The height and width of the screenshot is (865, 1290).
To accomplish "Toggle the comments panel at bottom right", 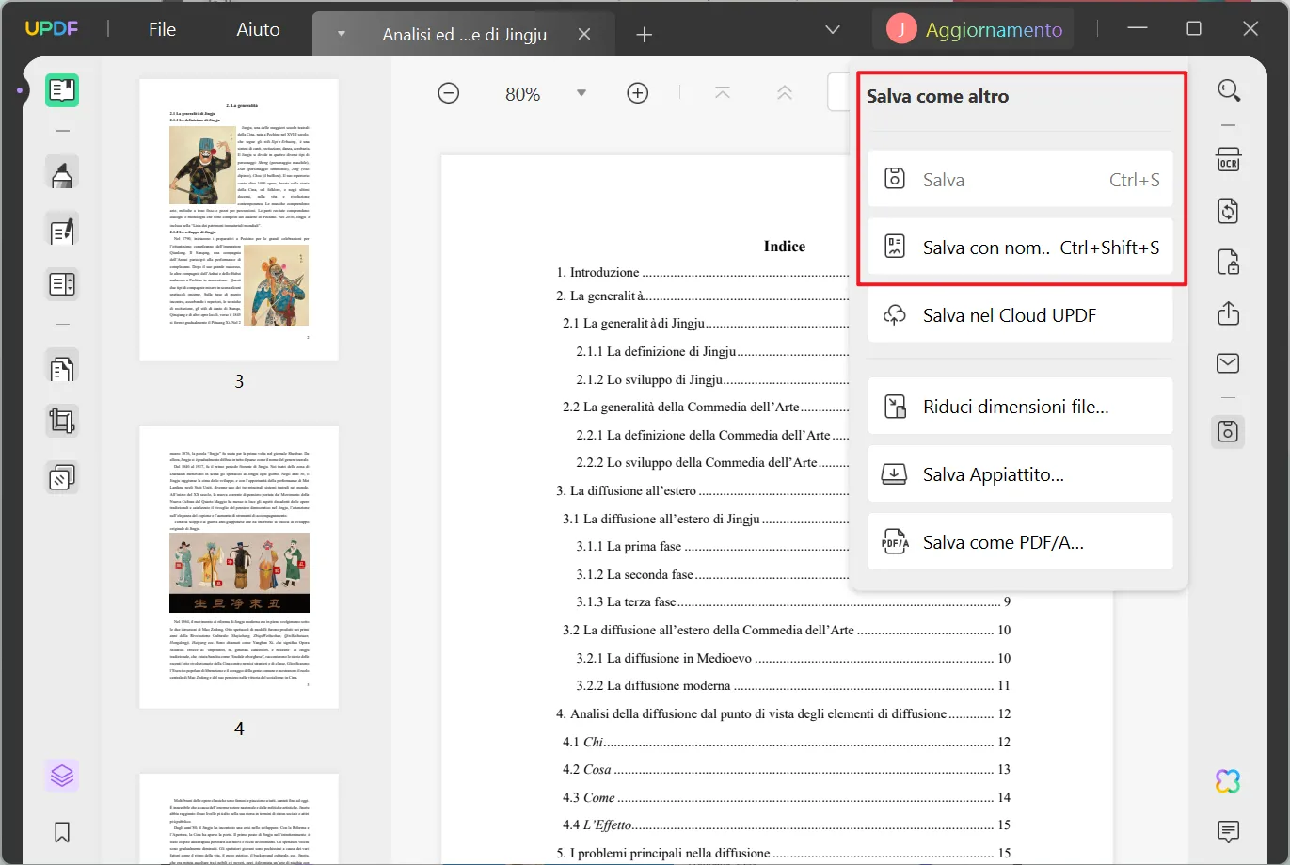I will tap(1228, 832).
